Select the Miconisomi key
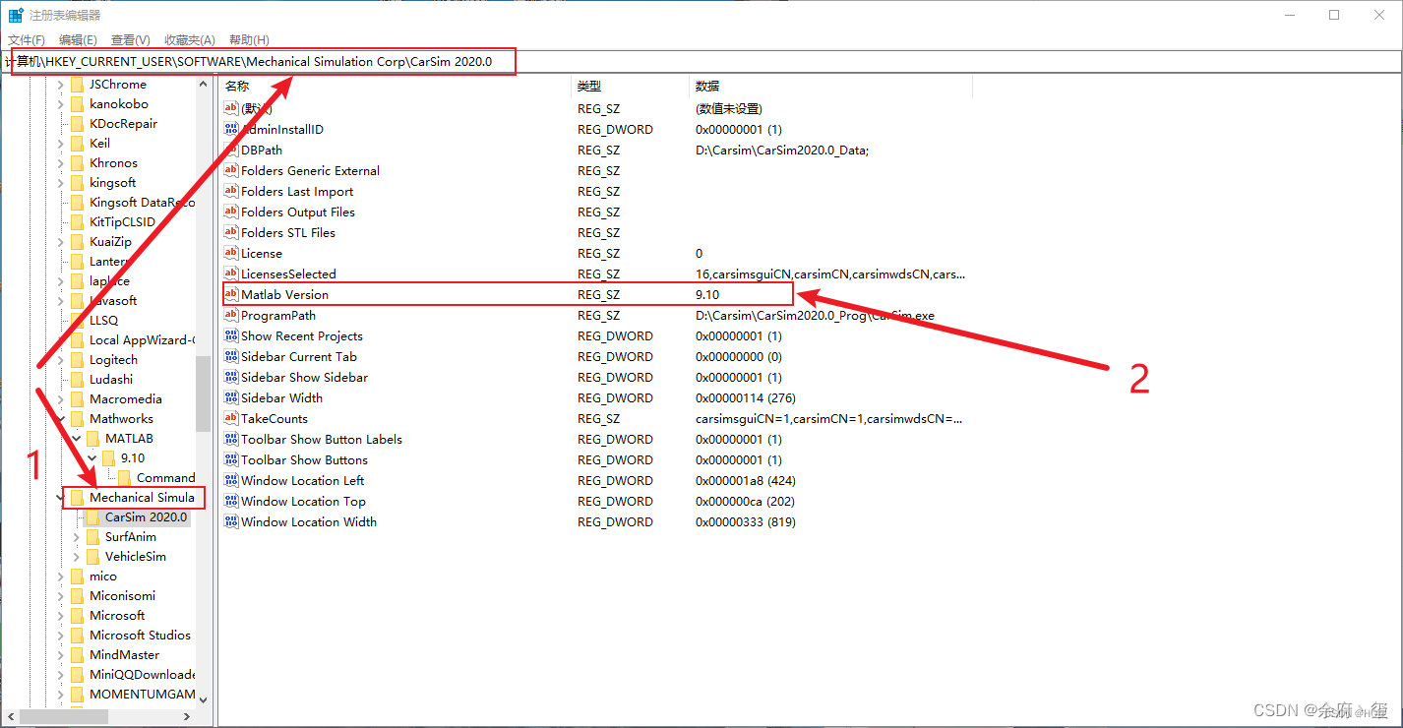 point(122,595)
